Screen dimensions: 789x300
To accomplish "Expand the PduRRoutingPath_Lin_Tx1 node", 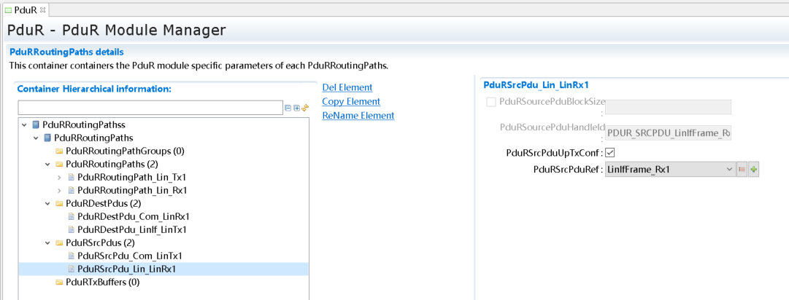I will 59,177.
